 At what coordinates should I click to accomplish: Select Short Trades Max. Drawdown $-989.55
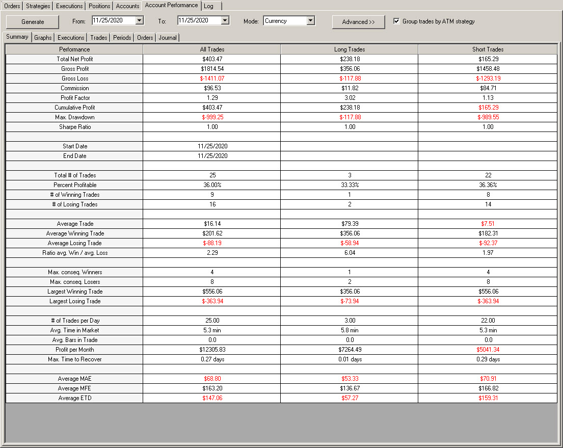point(488,117)
